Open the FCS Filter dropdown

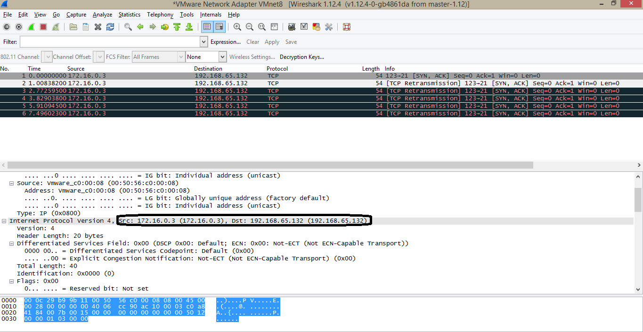(181, 57)
